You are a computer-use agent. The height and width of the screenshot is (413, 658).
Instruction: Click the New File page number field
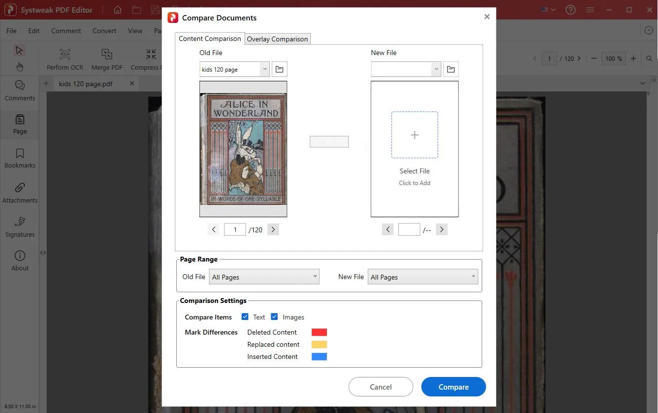(409, 229)
